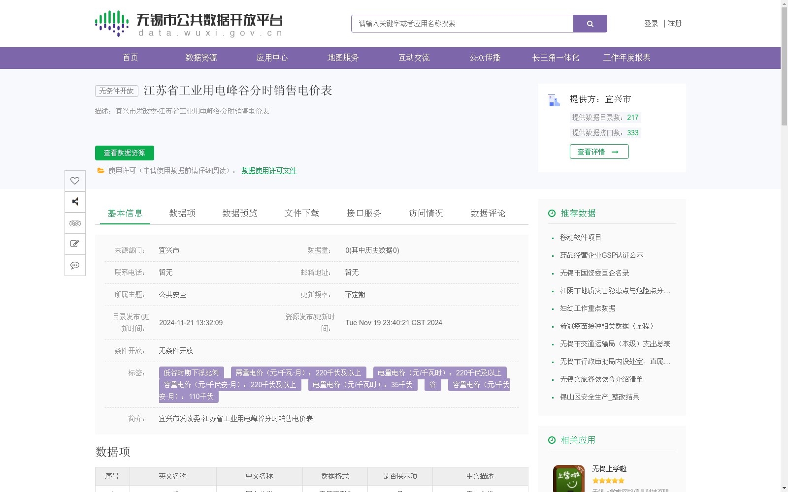The image size is (788, 492).
Task: Open recommended item 锡山区安全生产_整改结果
Action: click(599, 397)
